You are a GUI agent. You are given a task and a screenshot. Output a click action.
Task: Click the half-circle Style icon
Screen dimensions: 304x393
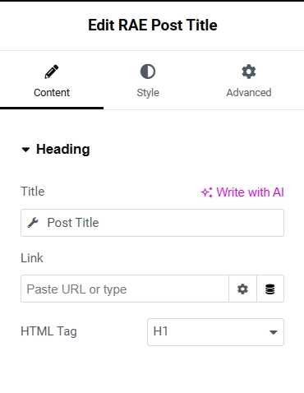click(x=148, y=72)
